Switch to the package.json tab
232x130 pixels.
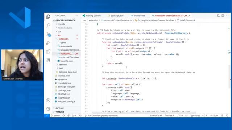click(116, 16)
